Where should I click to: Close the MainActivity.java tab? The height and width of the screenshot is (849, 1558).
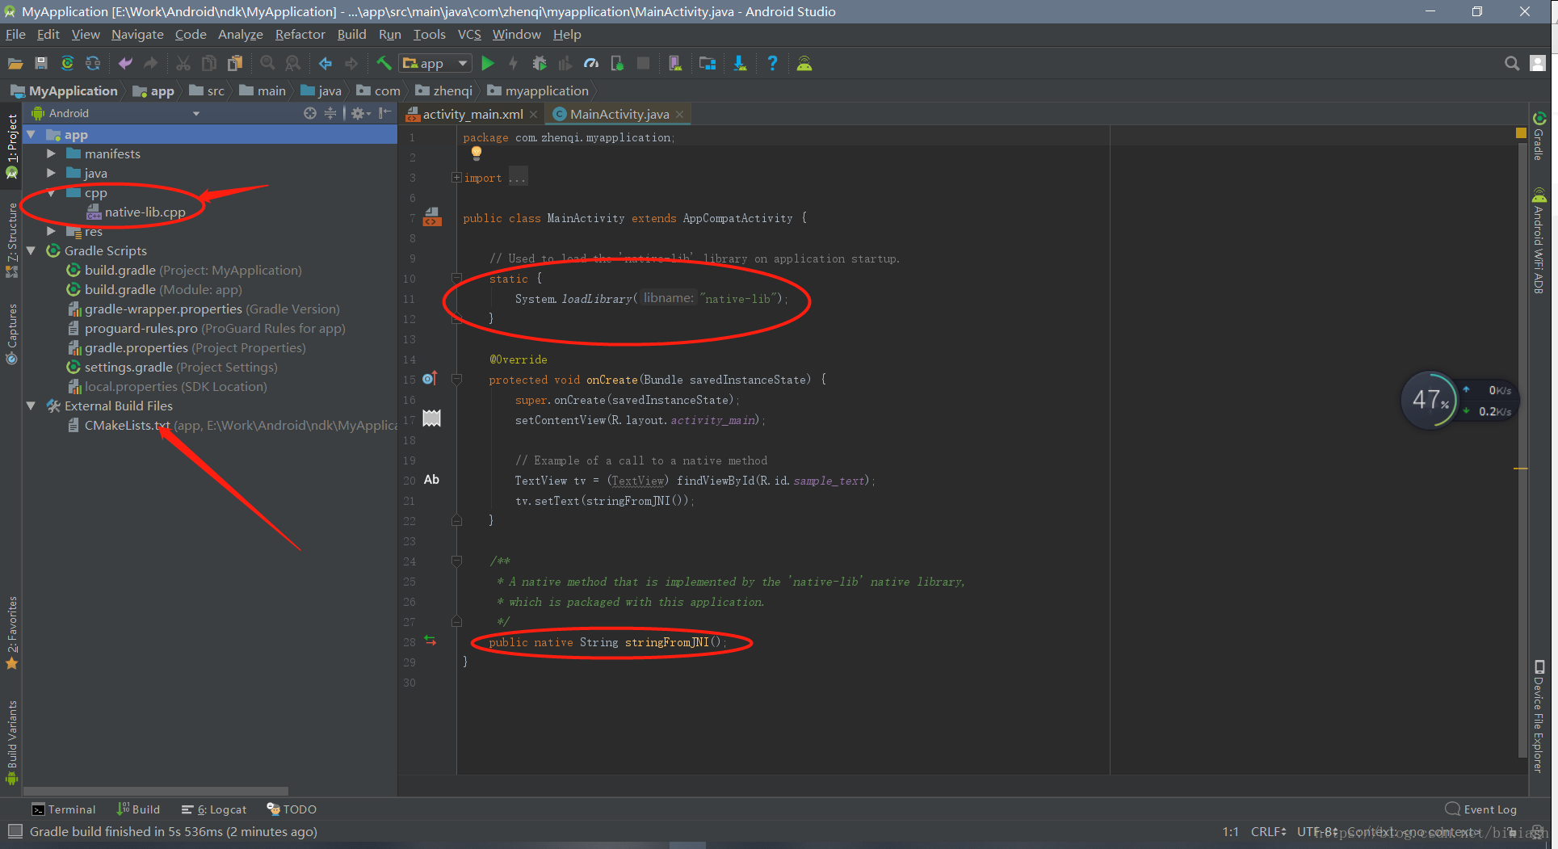click(x=679, y=114)
